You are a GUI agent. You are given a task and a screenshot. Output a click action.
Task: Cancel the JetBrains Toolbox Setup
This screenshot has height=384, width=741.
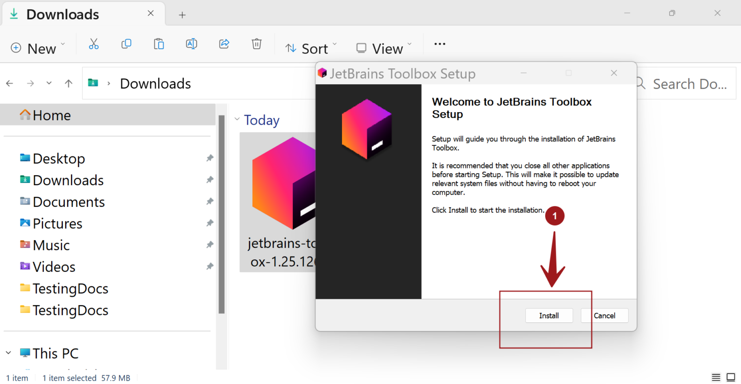604,316
